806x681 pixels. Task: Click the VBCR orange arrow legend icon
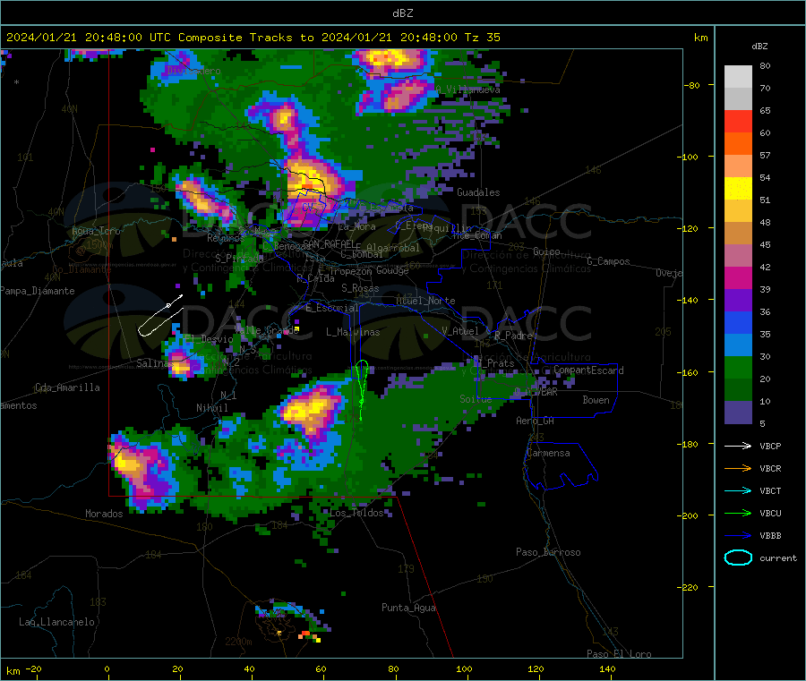[x=738, y=468]
